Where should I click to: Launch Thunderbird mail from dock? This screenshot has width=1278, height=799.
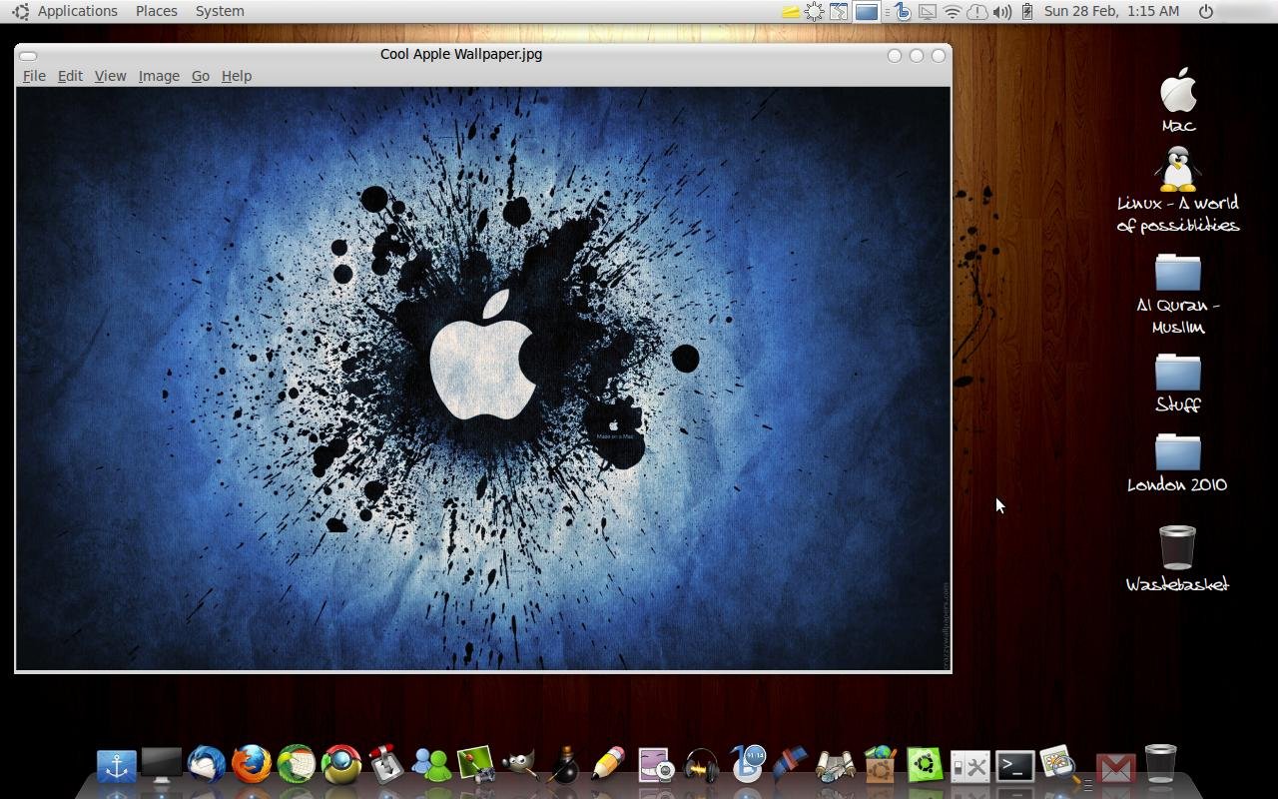(x=207, y=765)
